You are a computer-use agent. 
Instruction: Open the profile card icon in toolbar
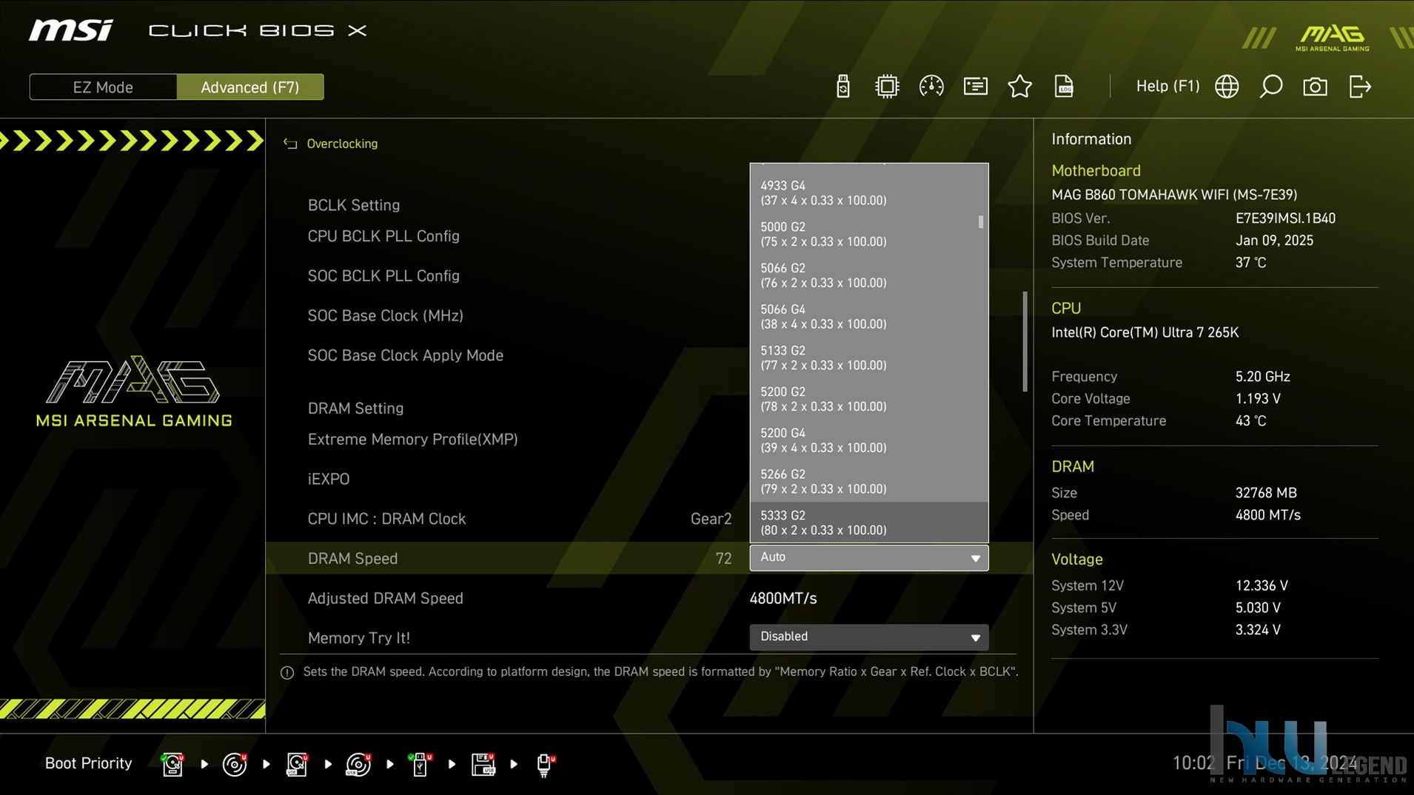coord(975,87)
